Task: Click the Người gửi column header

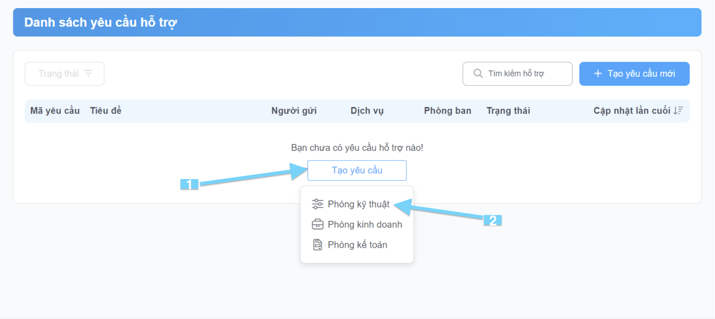Action: (294, 111)
